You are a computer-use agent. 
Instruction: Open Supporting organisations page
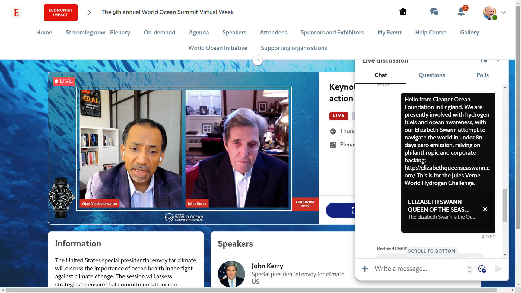[x=294, y=48]
